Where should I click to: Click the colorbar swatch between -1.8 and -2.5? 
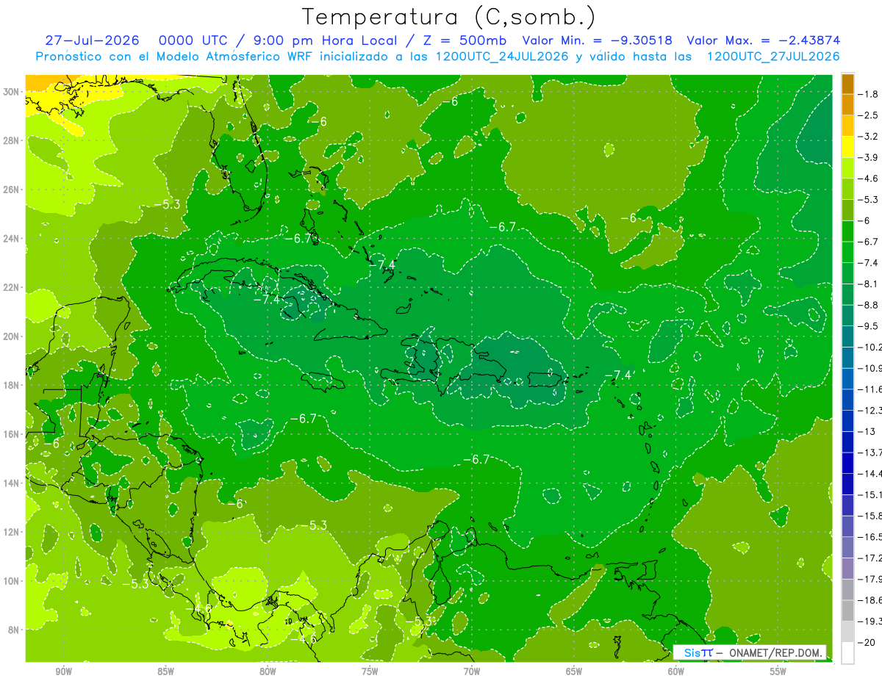[847, 104]
